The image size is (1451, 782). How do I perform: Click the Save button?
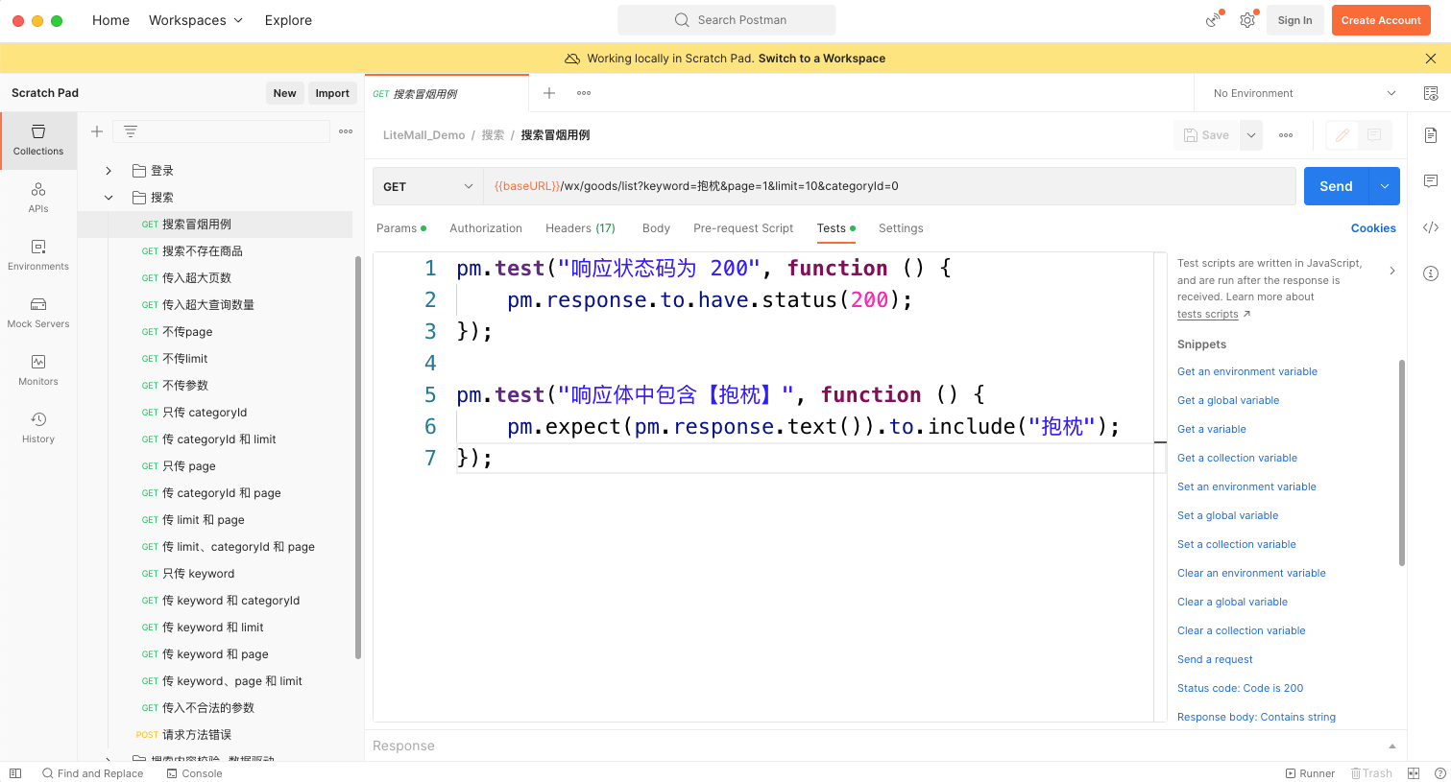(1206, 135)
